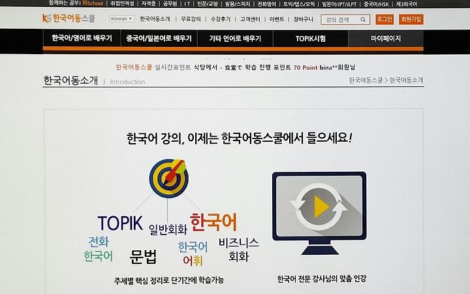
Task: Click the 전화 한국어 words
Action: click(x=99, y=249)
